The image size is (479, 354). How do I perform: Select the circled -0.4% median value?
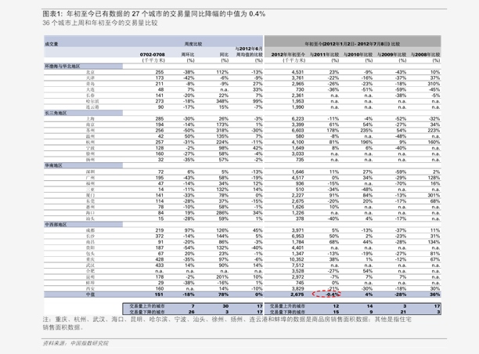click(x=332, y=294)
